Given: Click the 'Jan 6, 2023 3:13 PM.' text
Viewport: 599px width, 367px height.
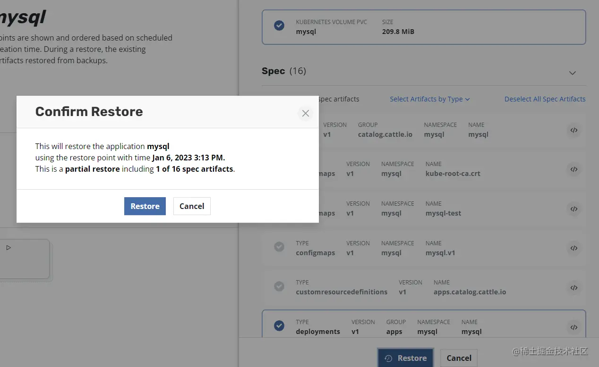Looking at the screenshot, I should 188,158.
